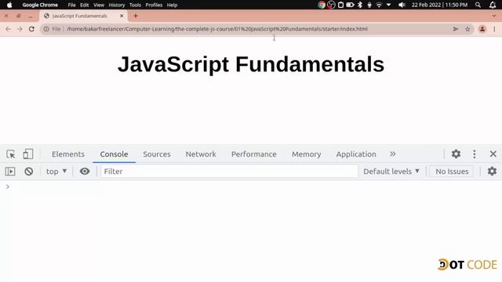Screen dimensions: 502x282
Task: Go forward with the browser forward arrow
Action: [20, 29]
